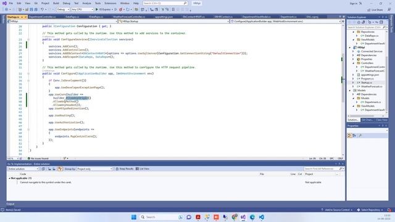Open the Debug configuration dropdown

(63, 9)
